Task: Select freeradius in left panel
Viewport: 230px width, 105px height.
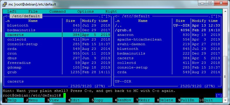Action: click(x=58, y=63)
